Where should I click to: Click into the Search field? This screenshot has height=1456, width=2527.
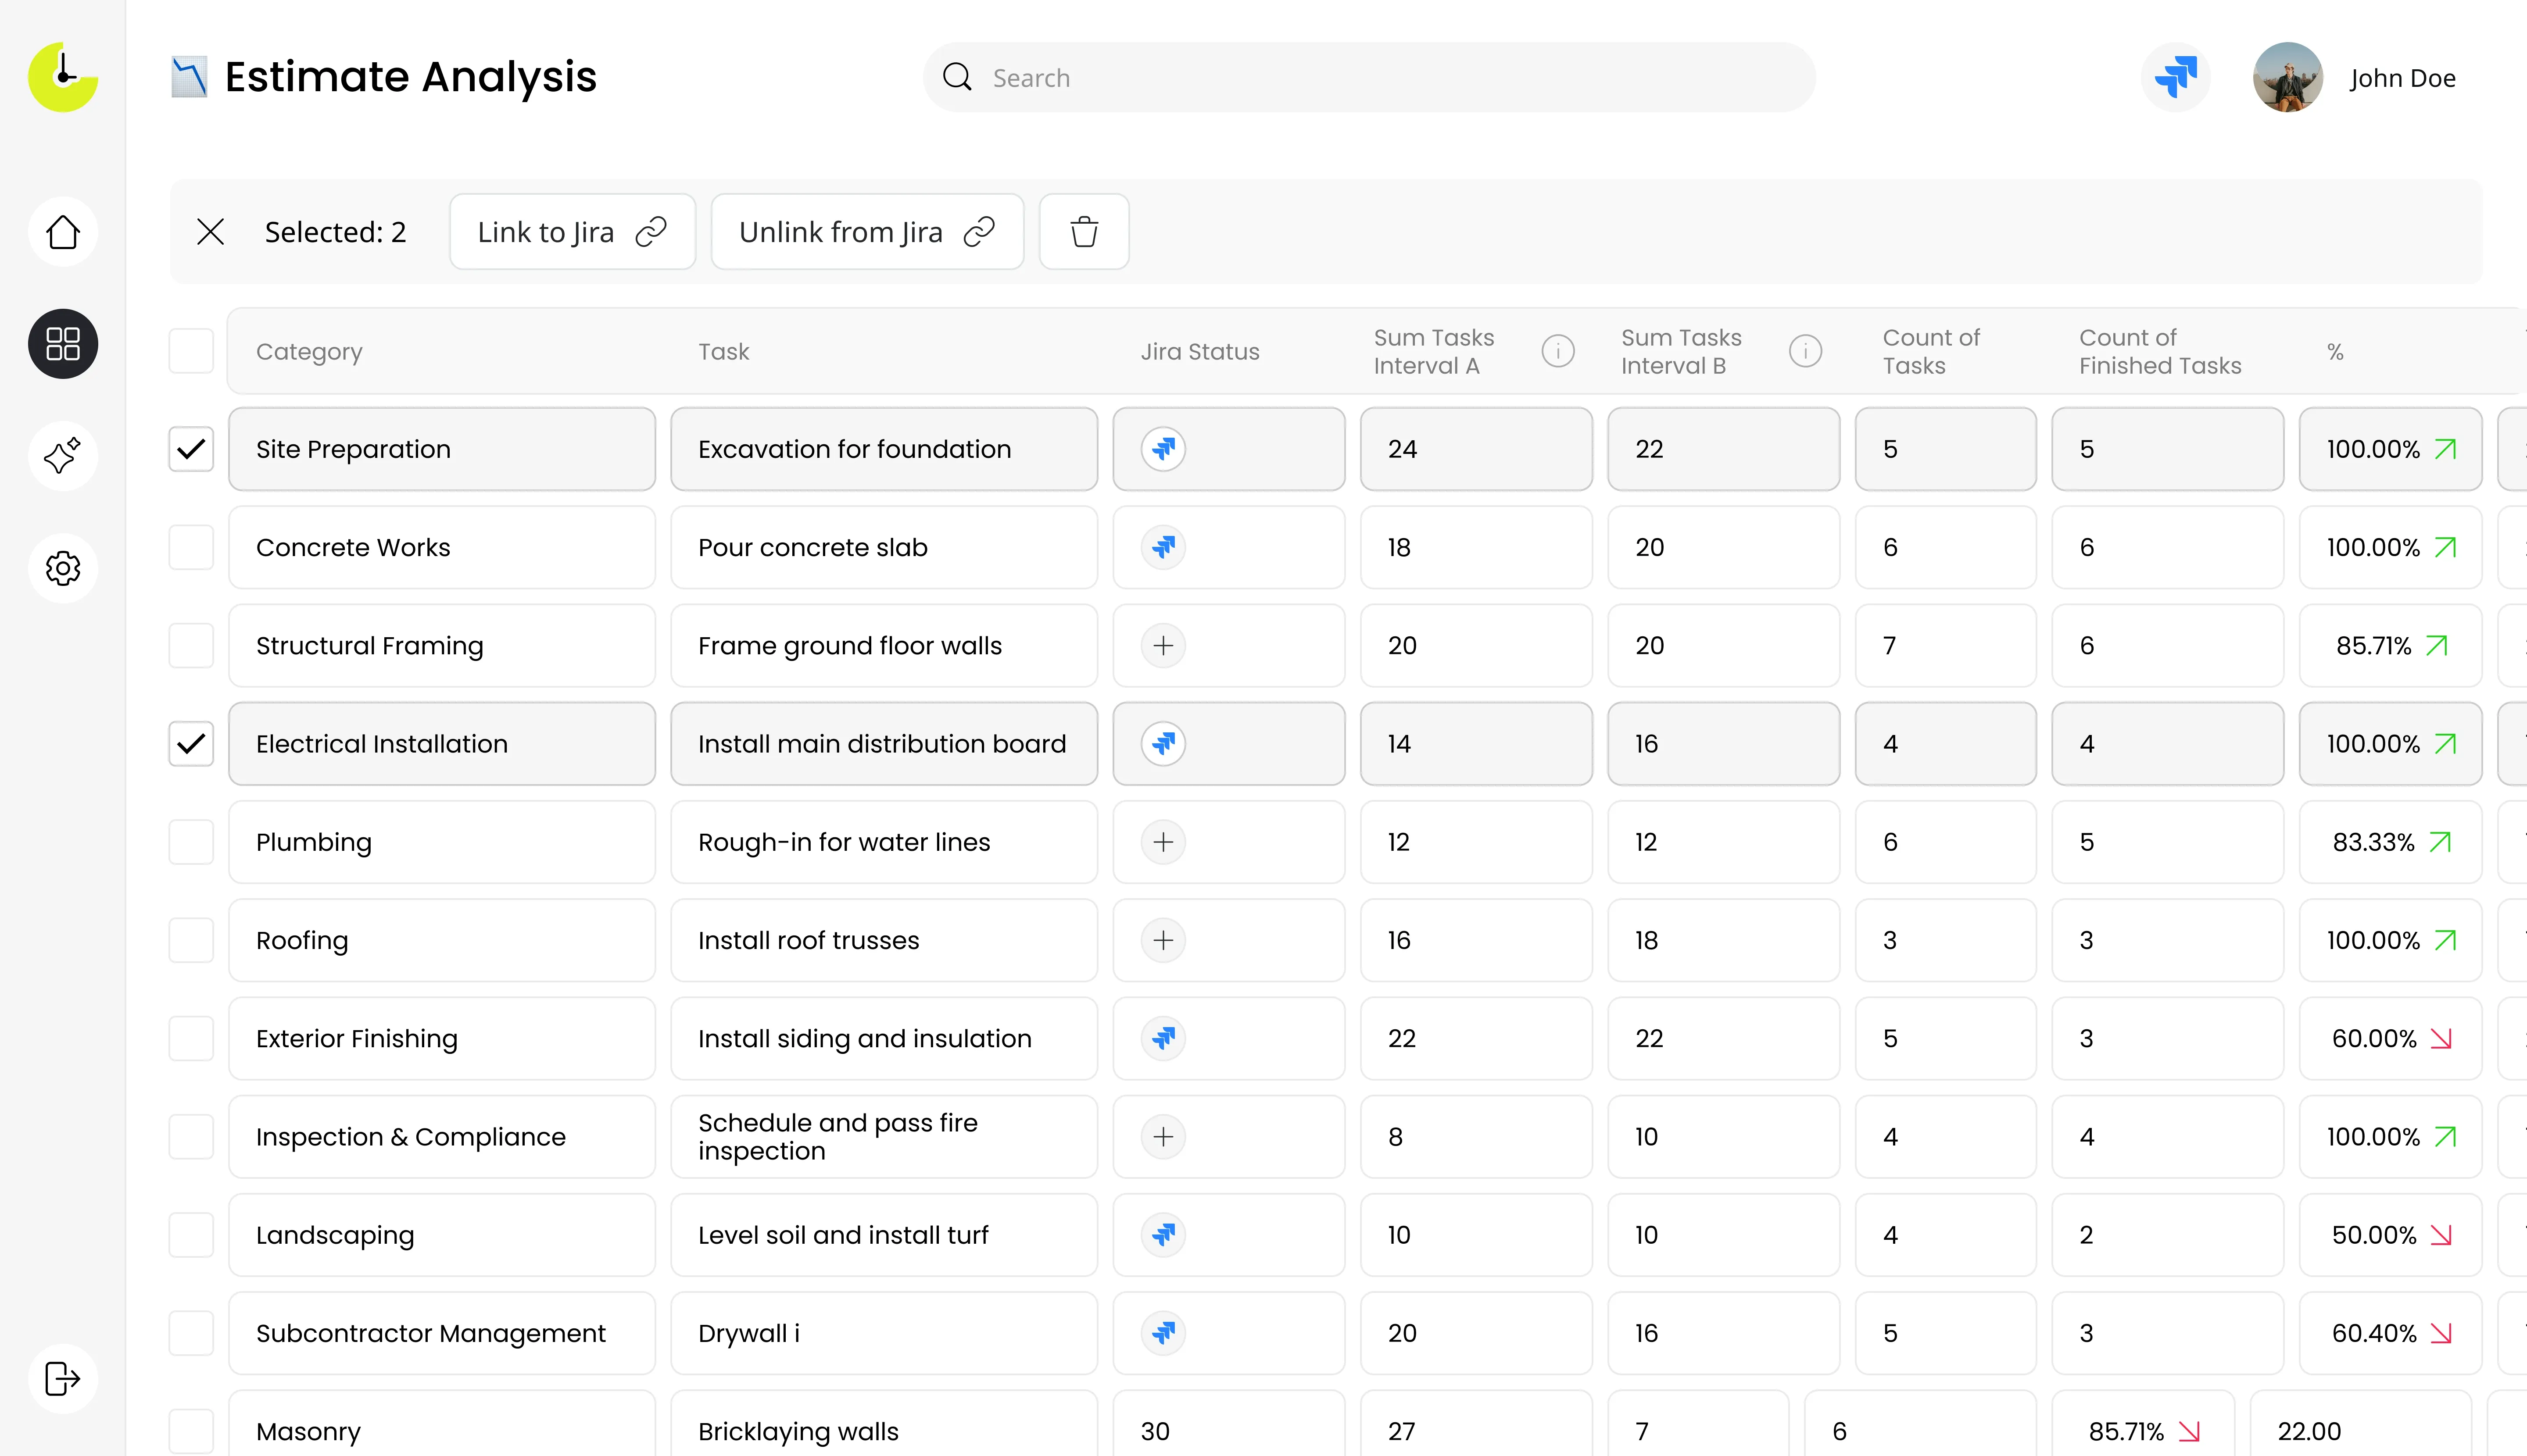(1381, 78)
